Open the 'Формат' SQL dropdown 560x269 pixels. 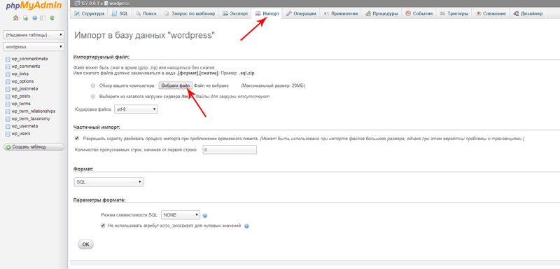point(108,182)
